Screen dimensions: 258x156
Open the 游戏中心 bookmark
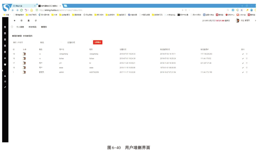click(x=230, y=15)
